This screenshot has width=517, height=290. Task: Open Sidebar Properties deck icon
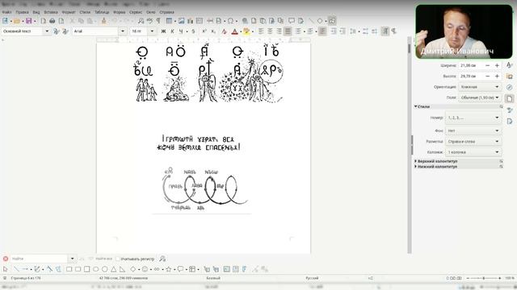(x=510, y=65)
